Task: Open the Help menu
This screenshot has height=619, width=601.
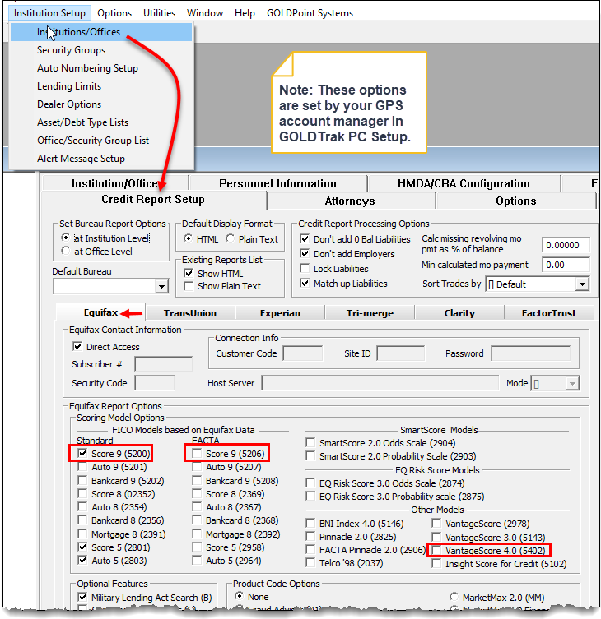Action: (245, 13)
